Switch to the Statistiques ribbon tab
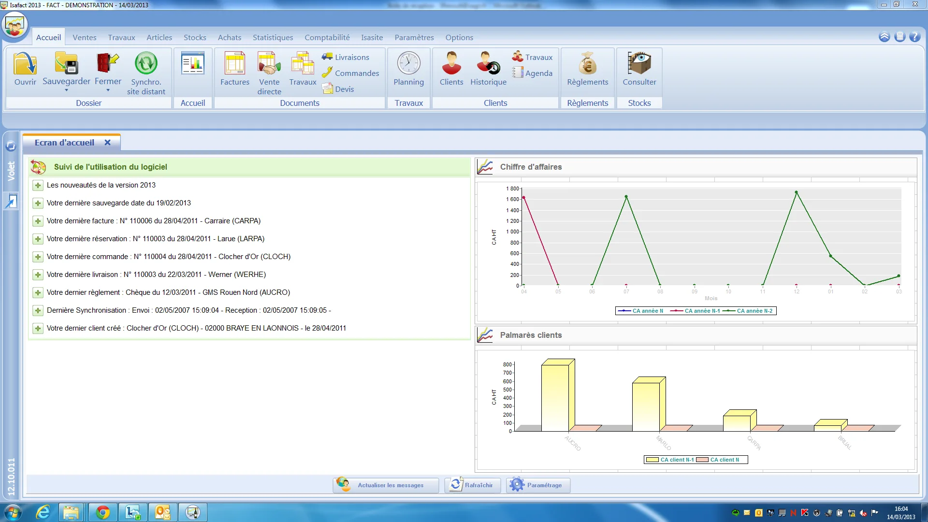The height and width of the screenshot is (522, 928). [273, 37]
